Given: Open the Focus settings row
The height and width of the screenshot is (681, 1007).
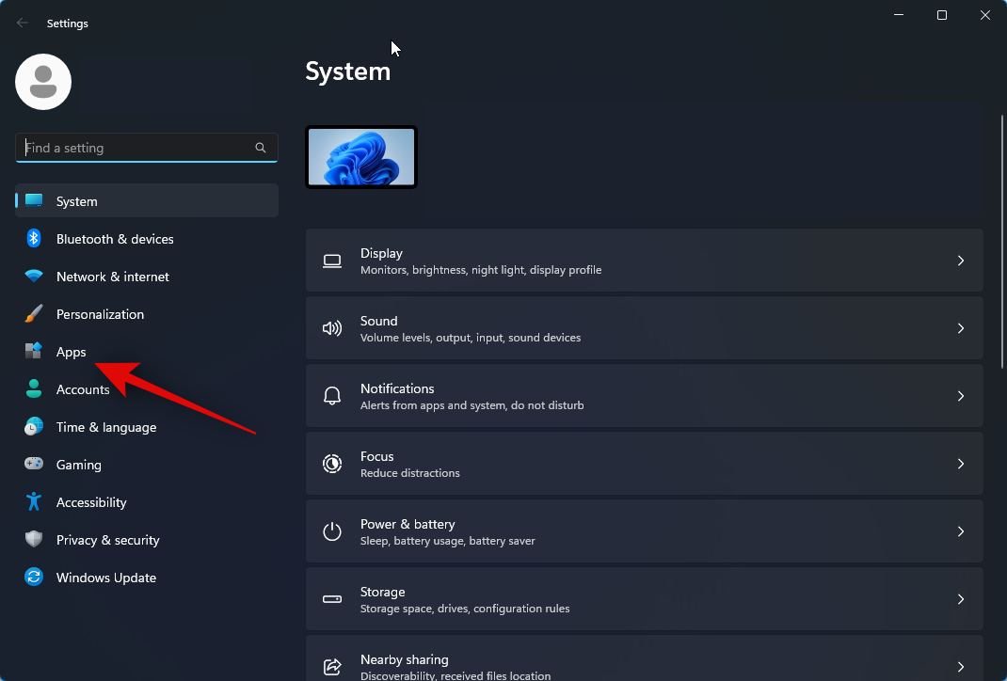Looking at the screenshot, I should click(x=644, y=464).
